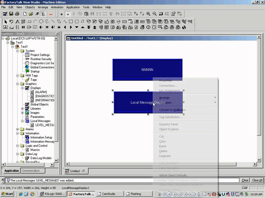
Task: Click the display window vertical scrollbar down arrow
Action: (x=259, y=160)
